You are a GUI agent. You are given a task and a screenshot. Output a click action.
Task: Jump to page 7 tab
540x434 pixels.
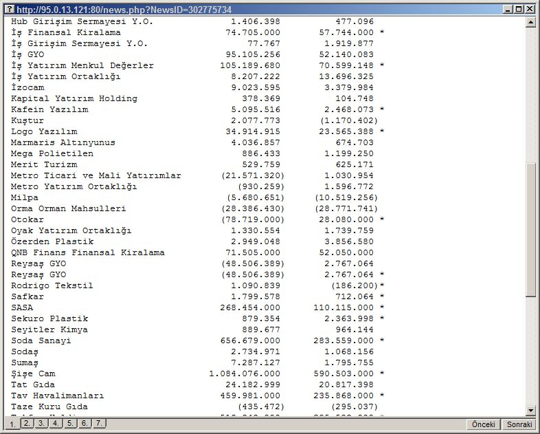[99, 423]
